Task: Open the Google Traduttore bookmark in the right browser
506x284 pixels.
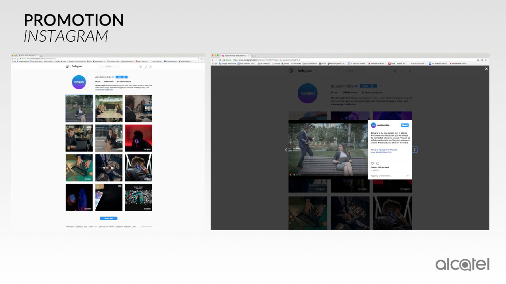Action: (x=227, y=64)
